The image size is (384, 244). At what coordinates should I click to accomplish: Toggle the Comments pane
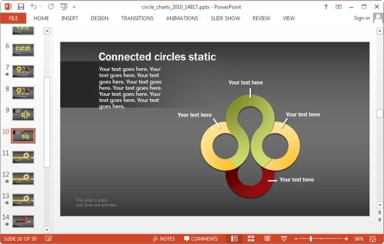click(x=201, y=239)
